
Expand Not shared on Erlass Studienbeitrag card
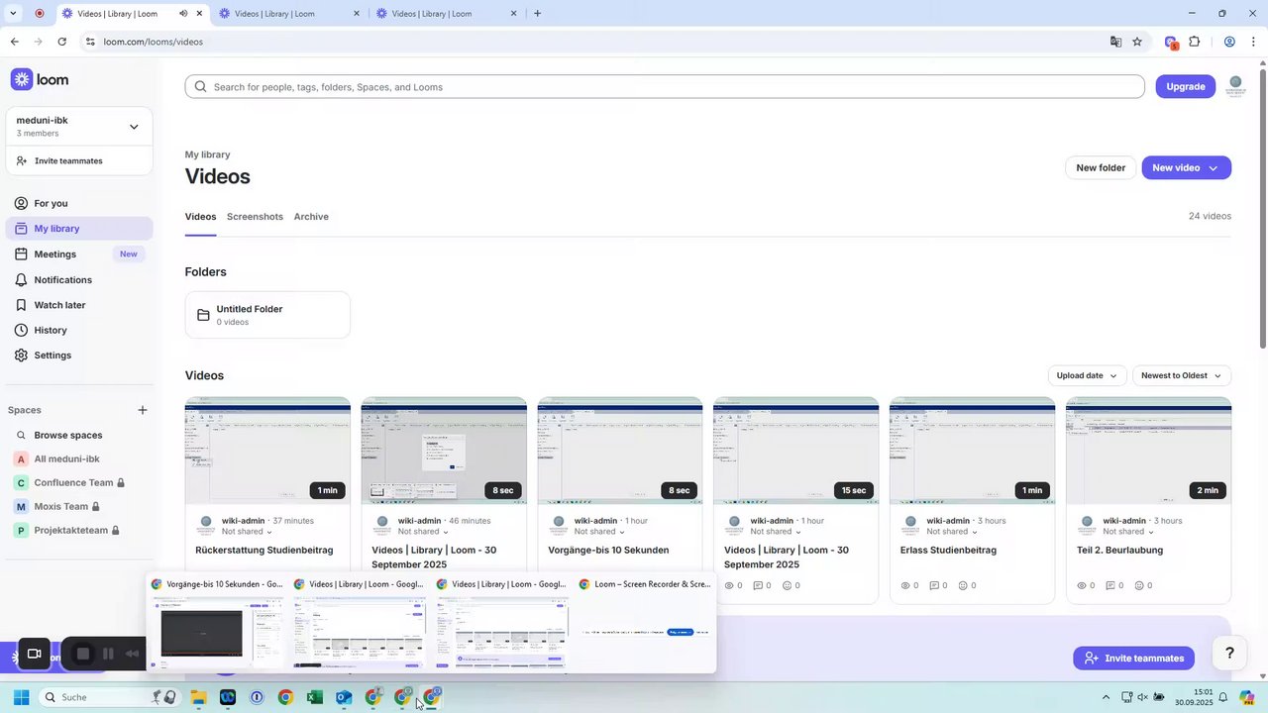(952, 532)
